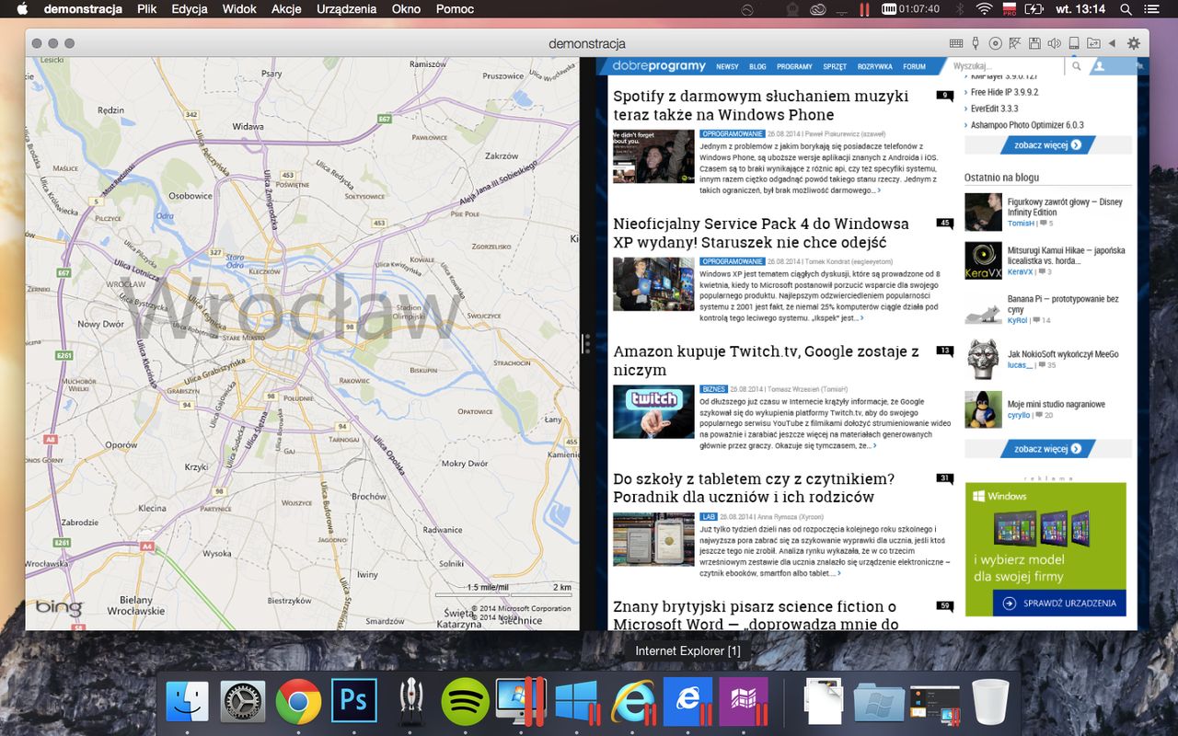Open Photoshop from the dock
This screenshot has width=1178, height=736.
point(354,703)
